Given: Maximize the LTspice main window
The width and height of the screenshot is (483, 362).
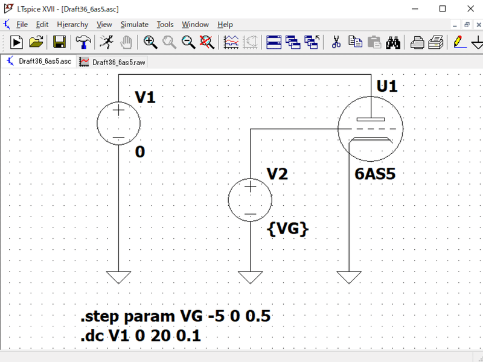Looking at the screenshot, I should (x=443, y=8).
